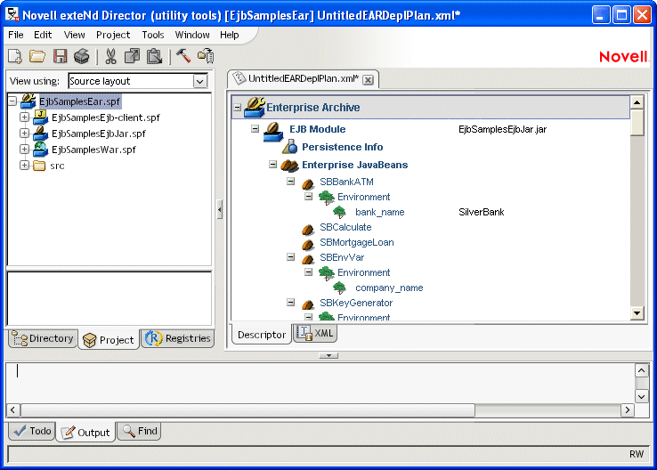
Task: Collapse the SBBankATM bean node
Action: click(x=291, y=182)
